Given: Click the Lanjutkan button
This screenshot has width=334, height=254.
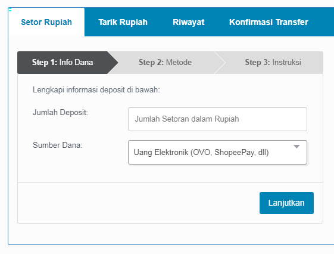Looking at the screenshot, I should (x=286, y=203).
